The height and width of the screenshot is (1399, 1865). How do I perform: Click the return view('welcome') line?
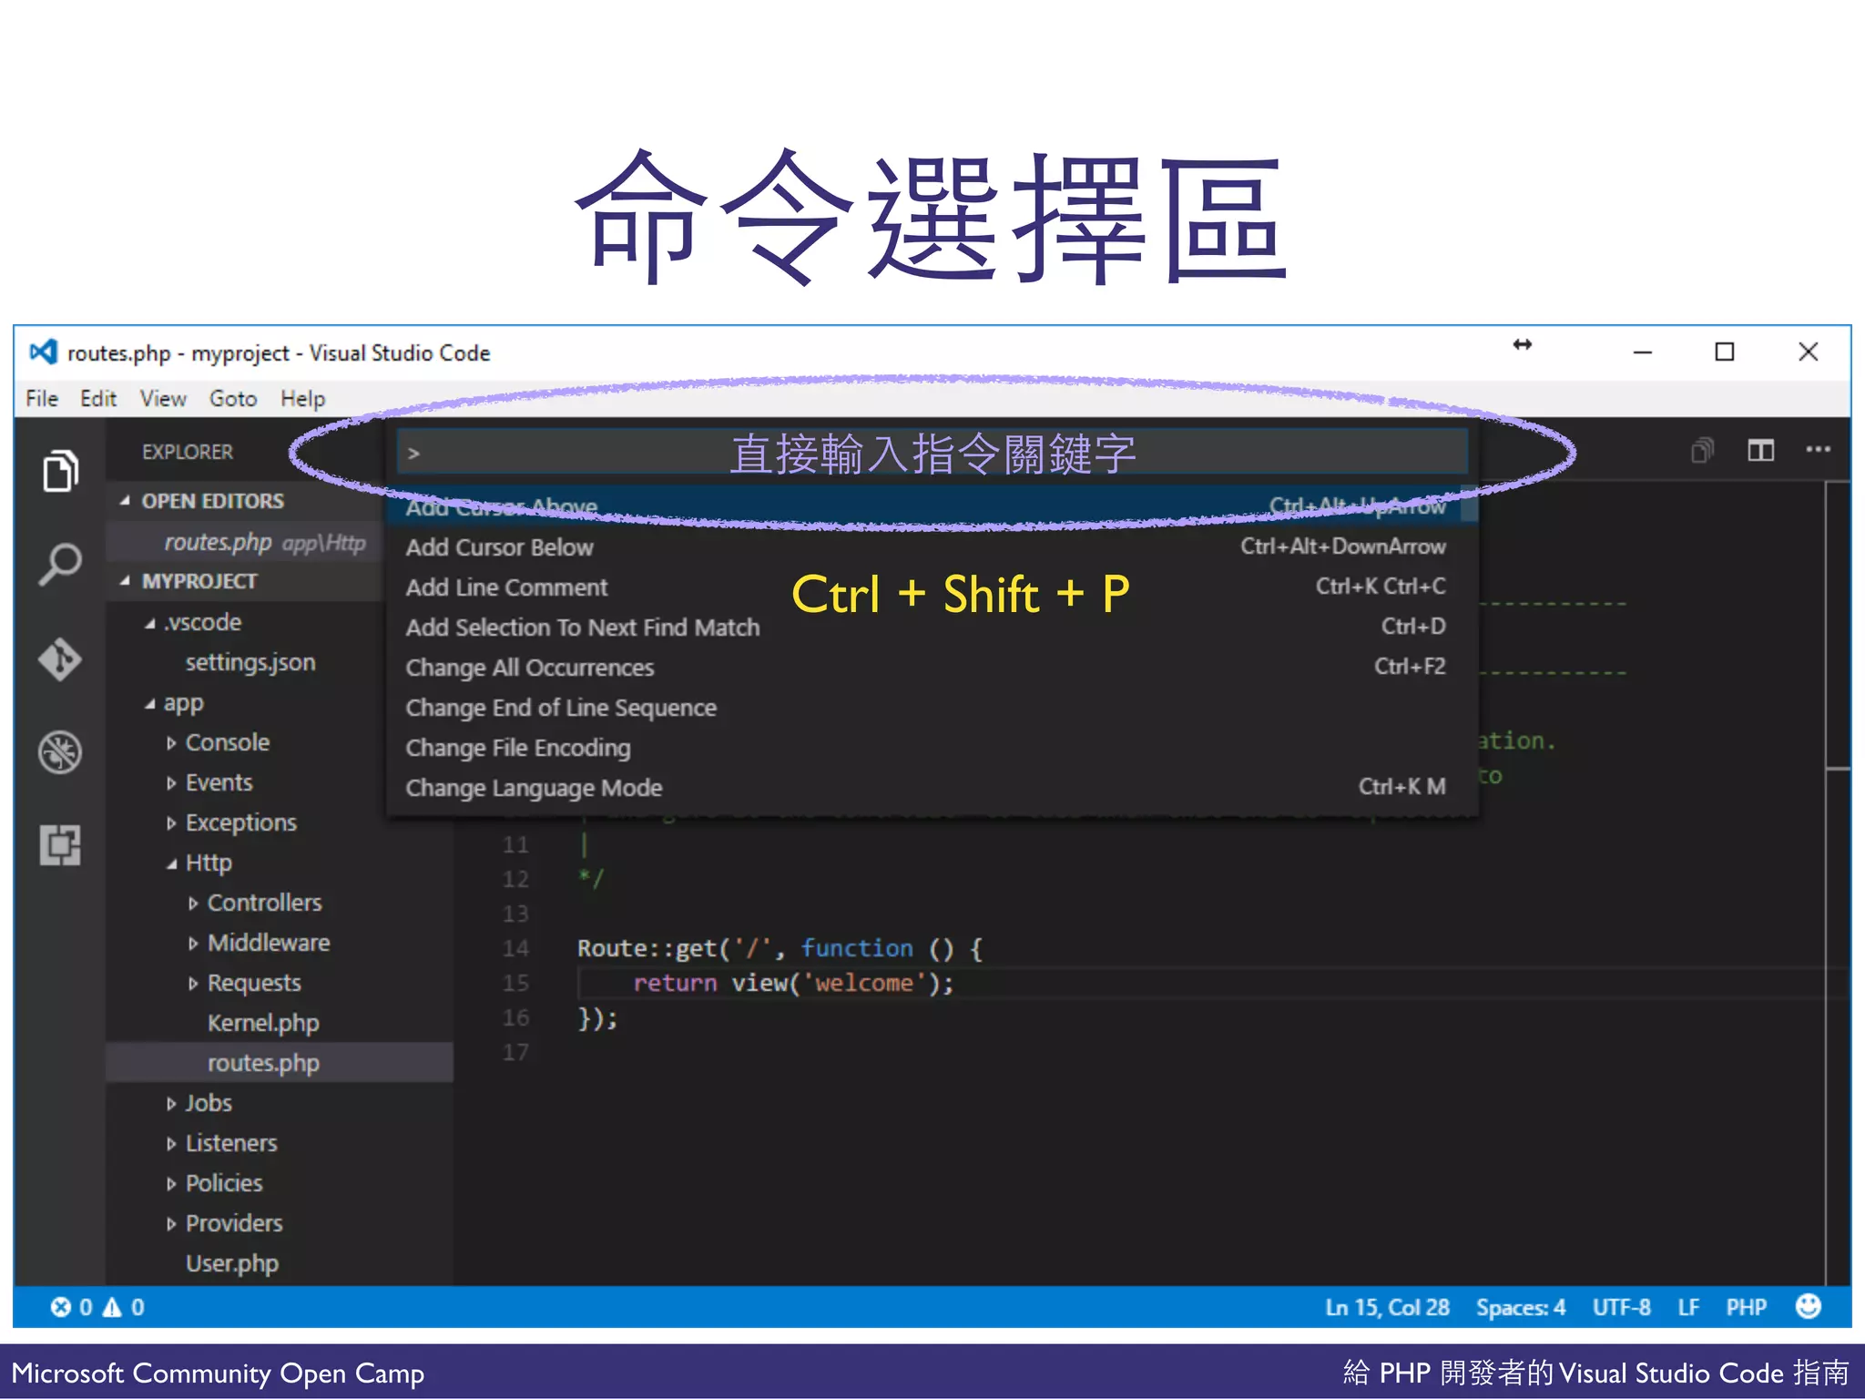point(793,983)
